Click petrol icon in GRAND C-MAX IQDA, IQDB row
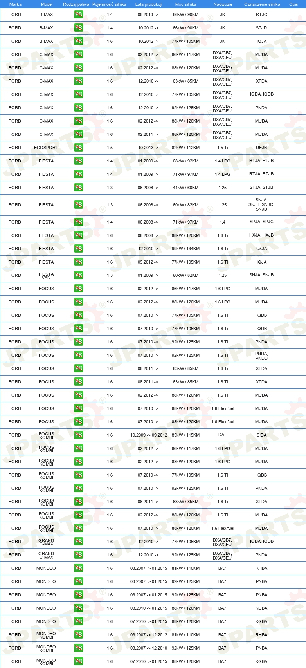 coord(79,542)
